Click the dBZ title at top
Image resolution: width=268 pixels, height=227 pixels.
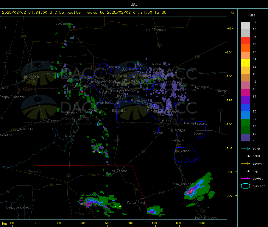tap(134, 4)
